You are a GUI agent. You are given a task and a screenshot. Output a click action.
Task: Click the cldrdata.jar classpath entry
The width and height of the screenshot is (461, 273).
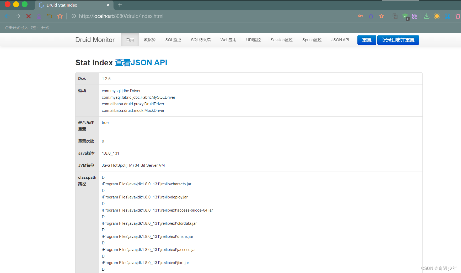(149, 223)
